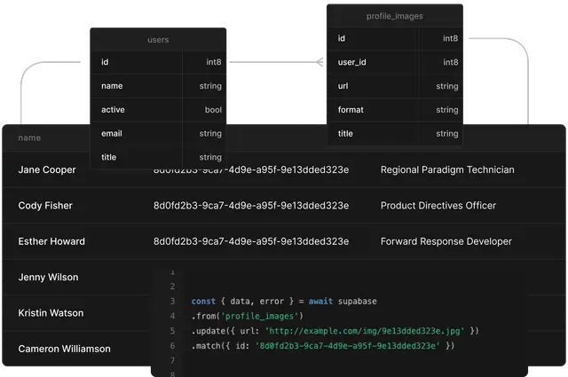Click the url field in profile_images
Image resolution: width=568 pixels, height=377 pixels.
[x=343, y=86]
